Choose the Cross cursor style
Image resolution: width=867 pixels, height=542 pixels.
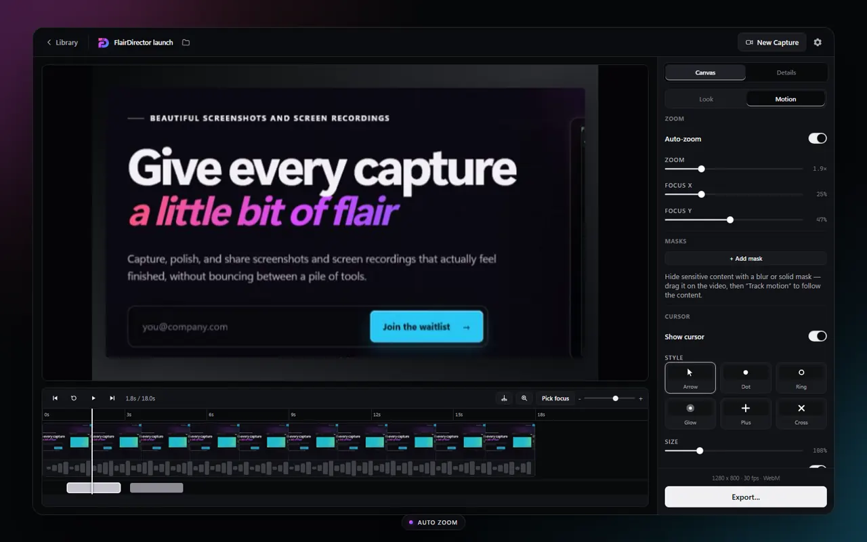801,414
